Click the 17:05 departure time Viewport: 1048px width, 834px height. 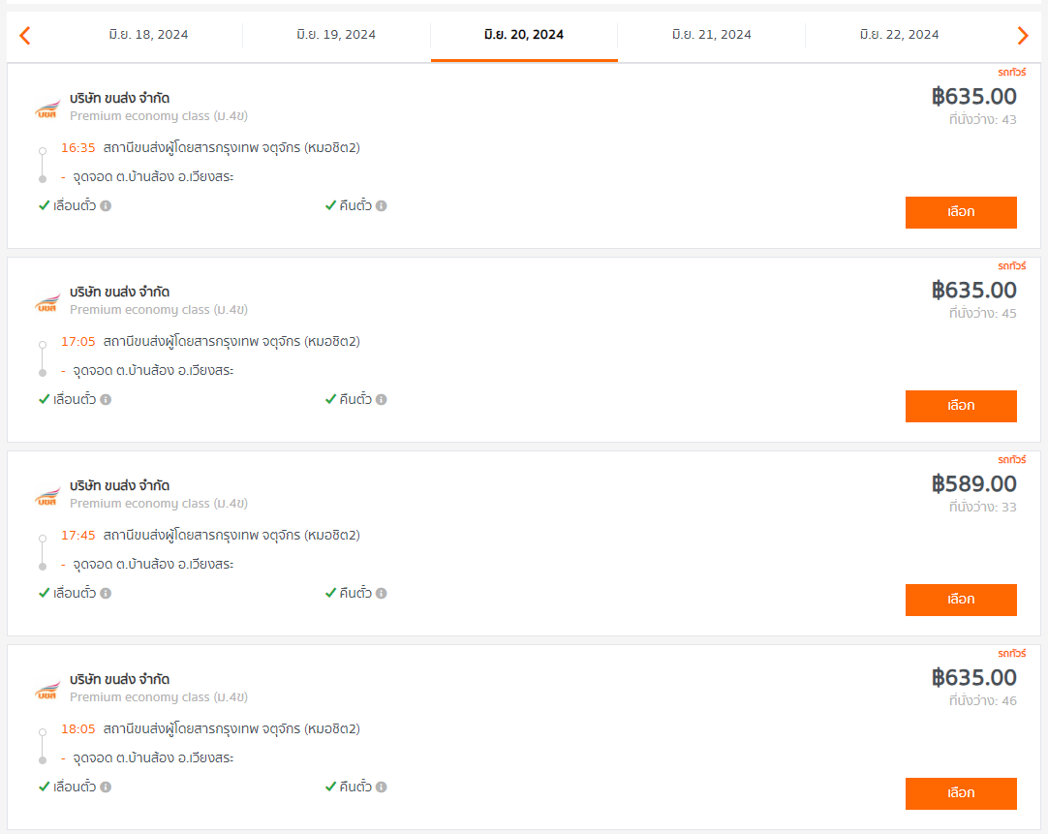78,342
